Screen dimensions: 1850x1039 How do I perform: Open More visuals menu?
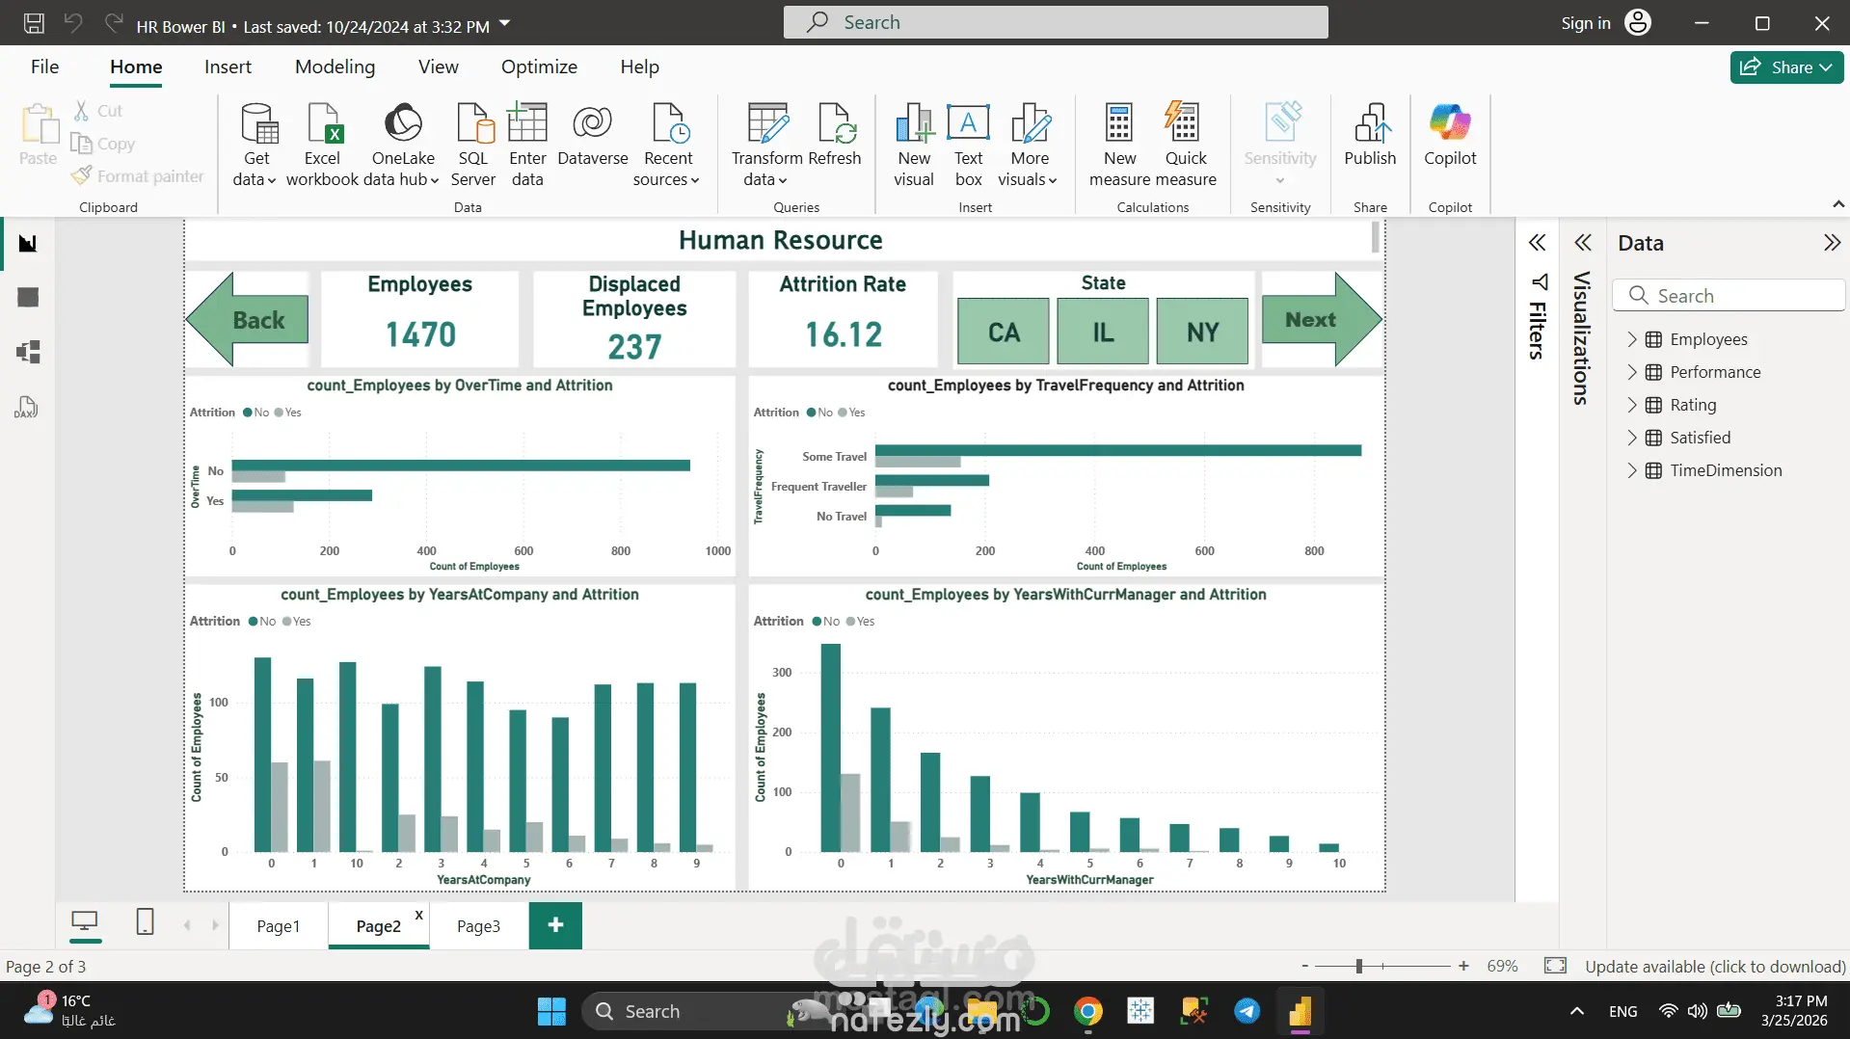[1029, 145]
